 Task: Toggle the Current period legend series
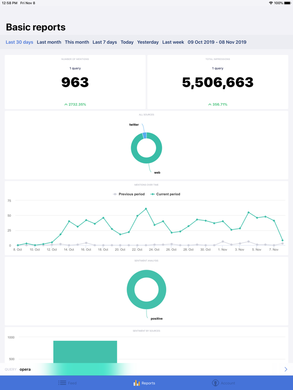[165, 194]
